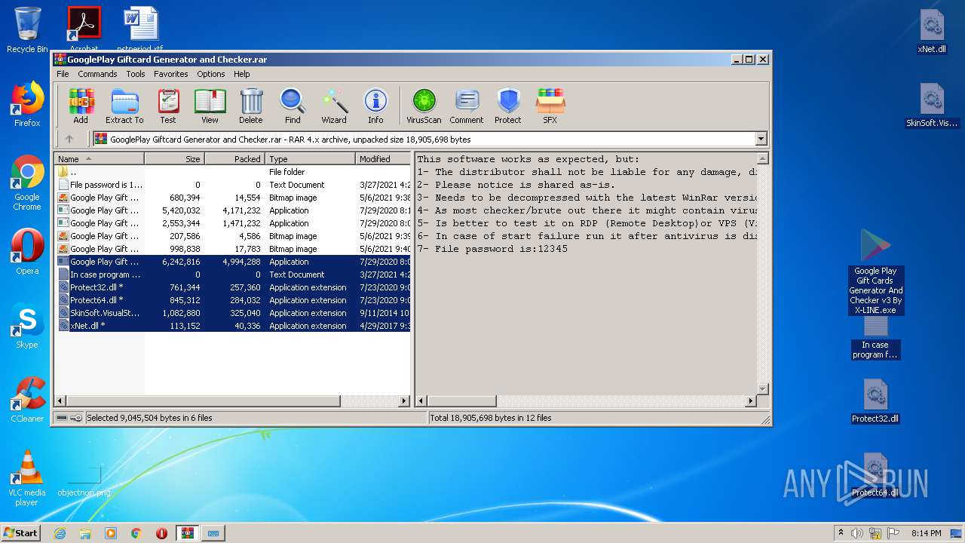This screenshot has height=543, width=965.
Task: Click the Add toolbar icon
Action: (81, 106)
